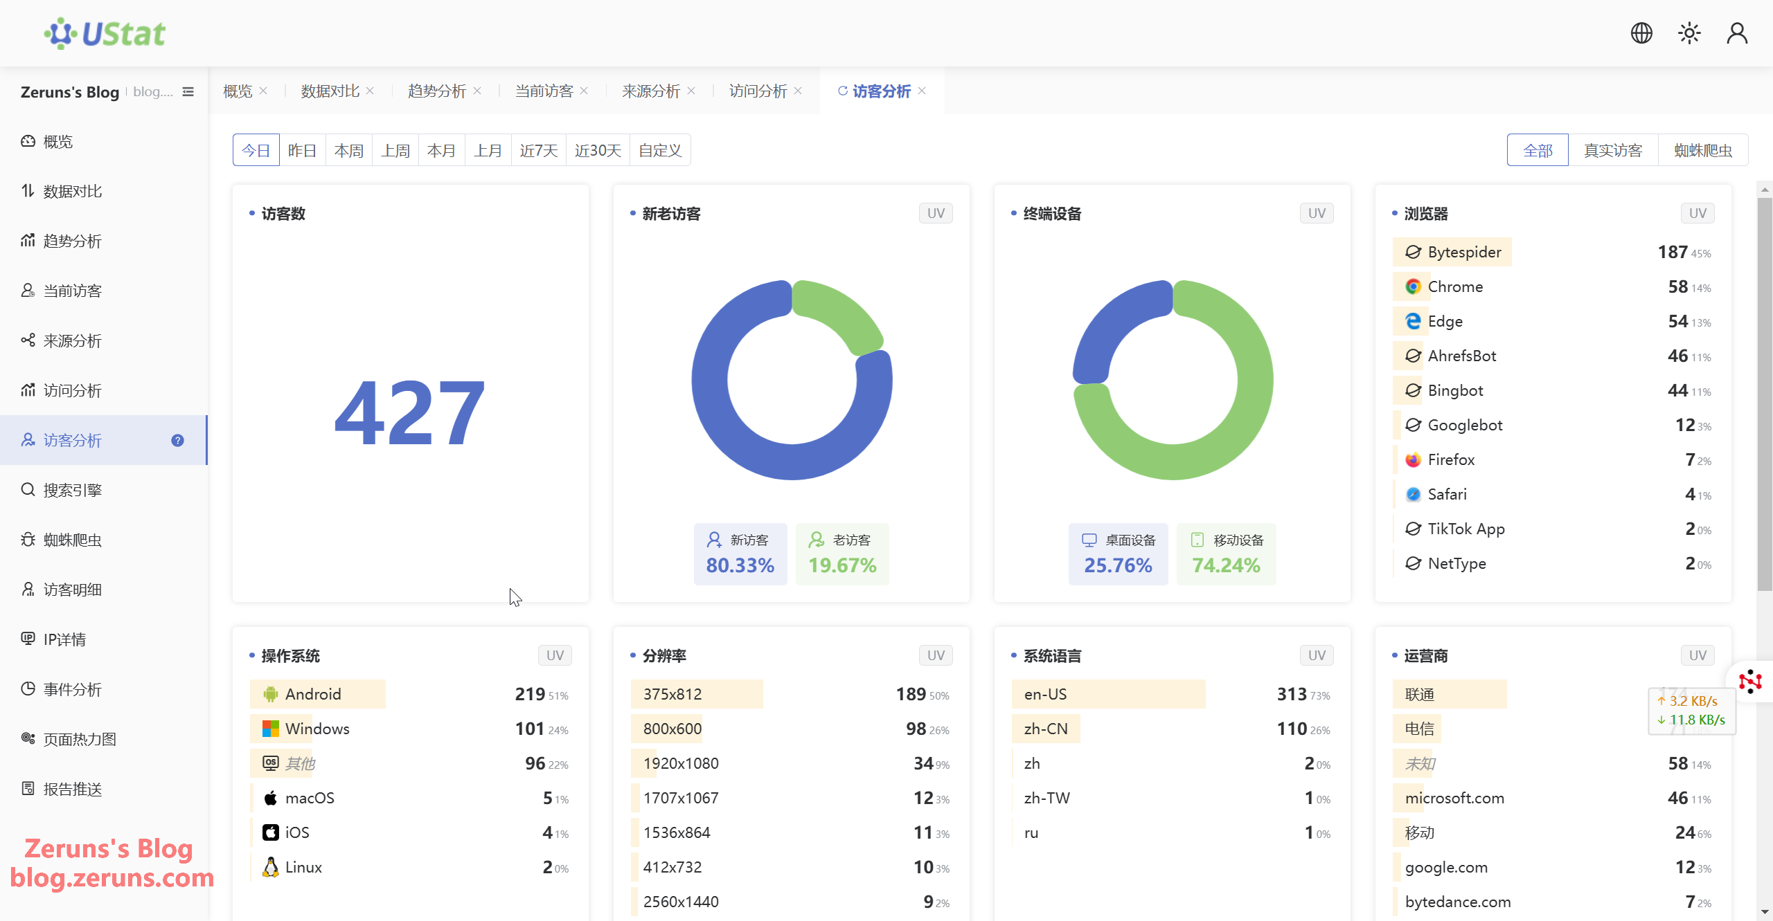Switch to the 来源分析 tab

coord(651,91)
